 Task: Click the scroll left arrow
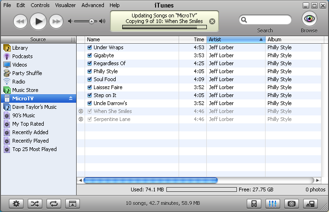(x=80, y=180)
